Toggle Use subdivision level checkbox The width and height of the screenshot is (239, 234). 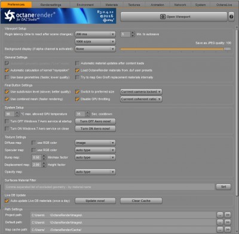[x=7, y=92]
